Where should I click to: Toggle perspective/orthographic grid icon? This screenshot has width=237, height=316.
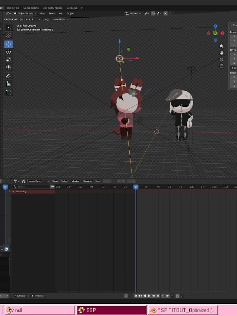coord(221,66)
